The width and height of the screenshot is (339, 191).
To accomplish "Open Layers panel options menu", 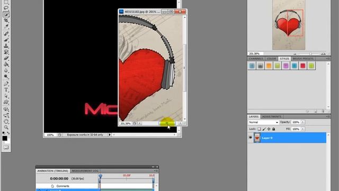I will (328, 117).
